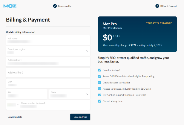Open the Country or region dropdown
The width and height of the screenshot is (184, 125).
coord(48,51)
